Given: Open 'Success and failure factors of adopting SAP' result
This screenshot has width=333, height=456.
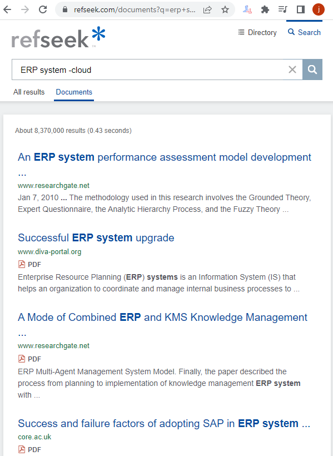Looking at the screenshot, I should point(164,423).
